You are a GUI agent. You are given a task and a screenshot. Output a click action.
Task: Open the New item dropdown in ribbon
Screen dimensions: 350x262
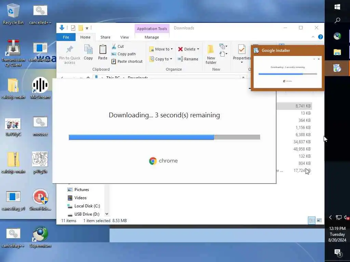coord(223,46)
